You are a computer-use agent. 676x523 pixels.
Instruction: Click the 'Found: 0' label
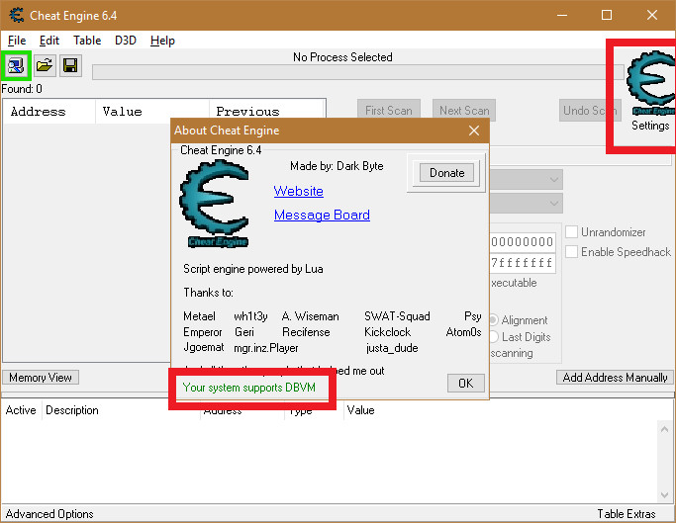[22, 89]
